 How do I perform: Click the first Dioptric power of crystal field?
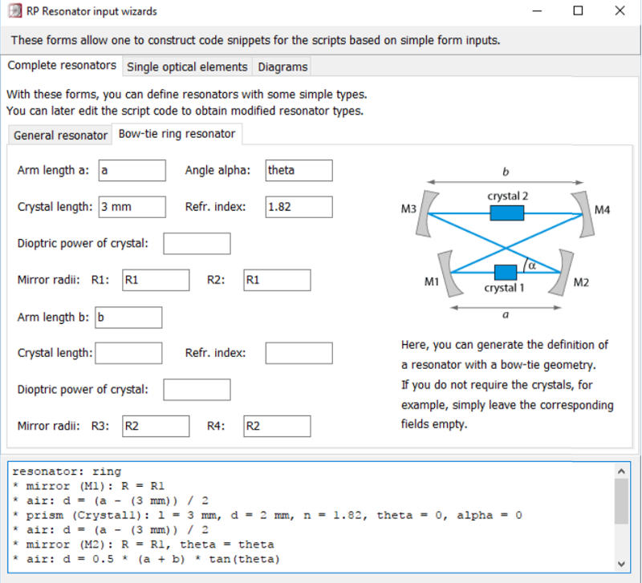coord(197,244)
